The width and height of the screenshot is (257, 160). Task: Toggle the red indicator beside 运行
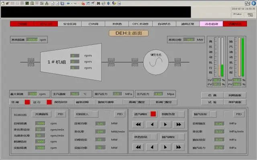(x=49, y=102)
